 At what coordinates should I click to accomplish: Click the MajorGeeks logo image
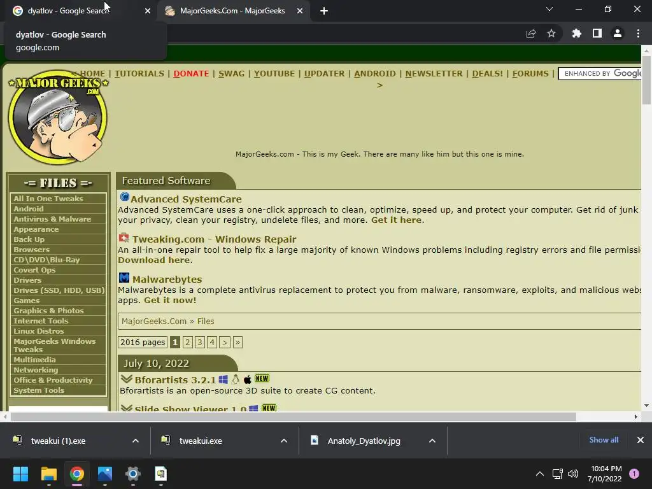coord(58,117)
